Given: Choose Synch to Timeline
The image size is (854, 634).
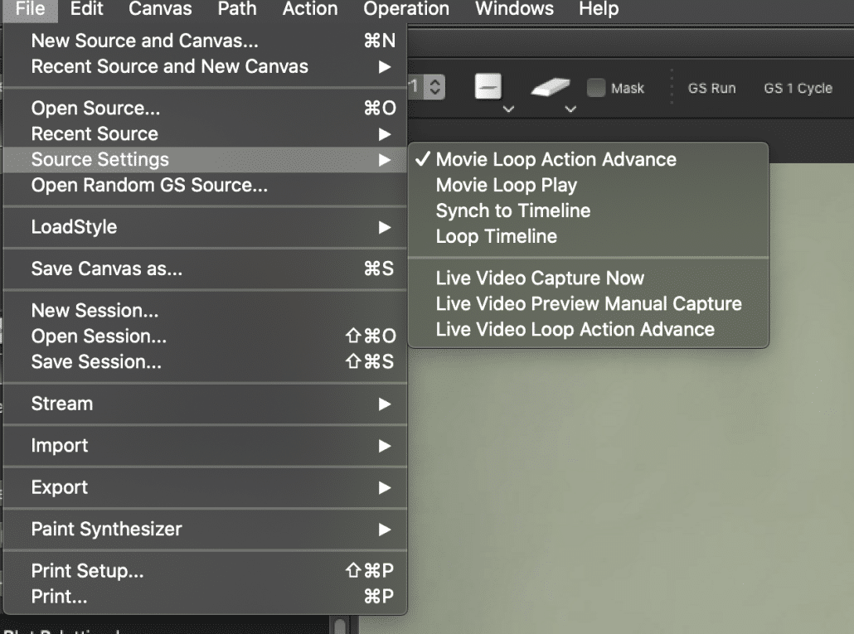Looking at the screenshot, I should point(512,211).
